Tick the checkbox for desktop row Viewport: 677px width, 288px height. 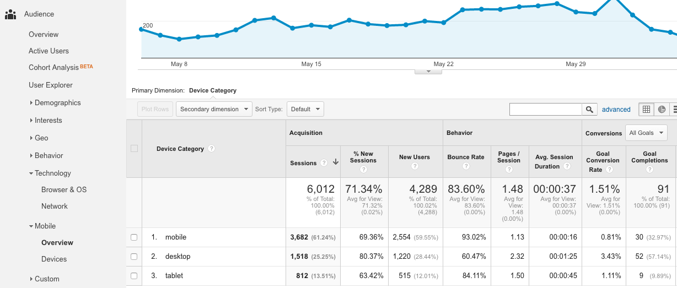[134, 257]
